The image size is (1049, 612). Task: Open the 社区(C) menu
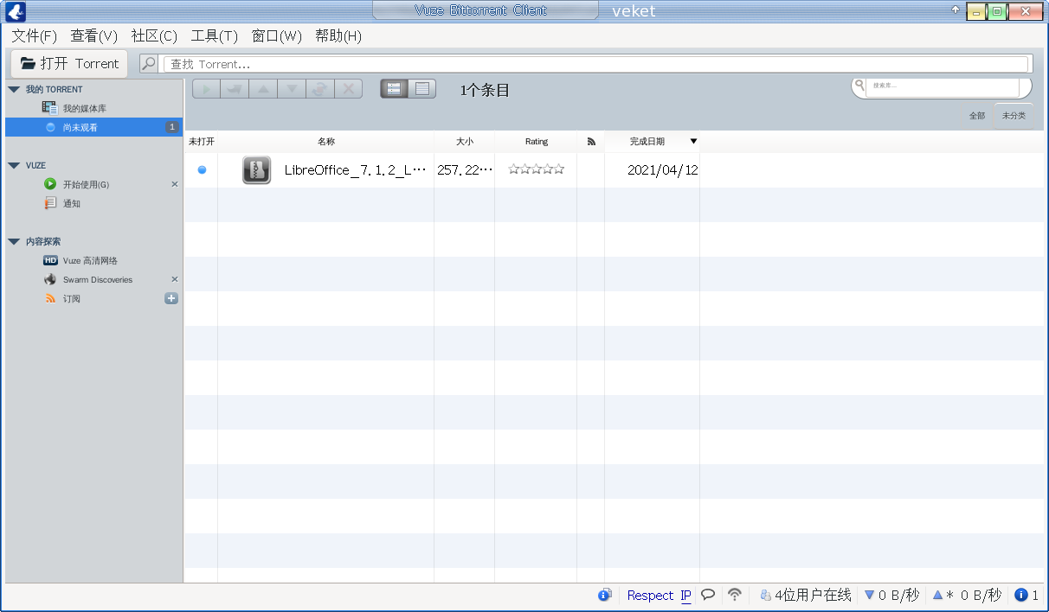[x=154, y=36]
